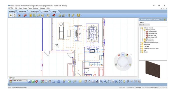Switch to the Terrain tab
Image resolution: width=175 pixels, height=93 pixels.
click(x=45, y=12)
